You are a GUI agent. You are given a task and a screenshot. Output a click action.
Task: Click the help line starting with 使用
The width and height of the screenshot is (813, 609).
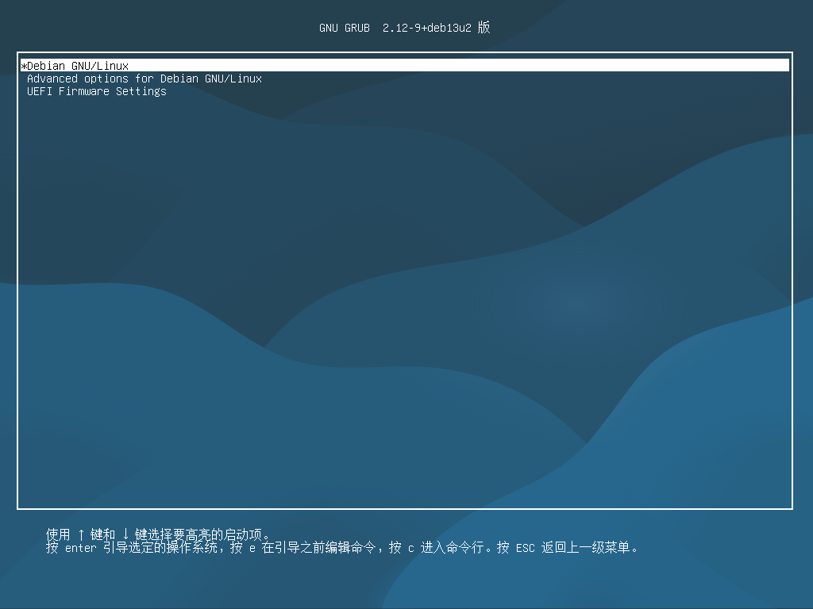tap(158, 534)
